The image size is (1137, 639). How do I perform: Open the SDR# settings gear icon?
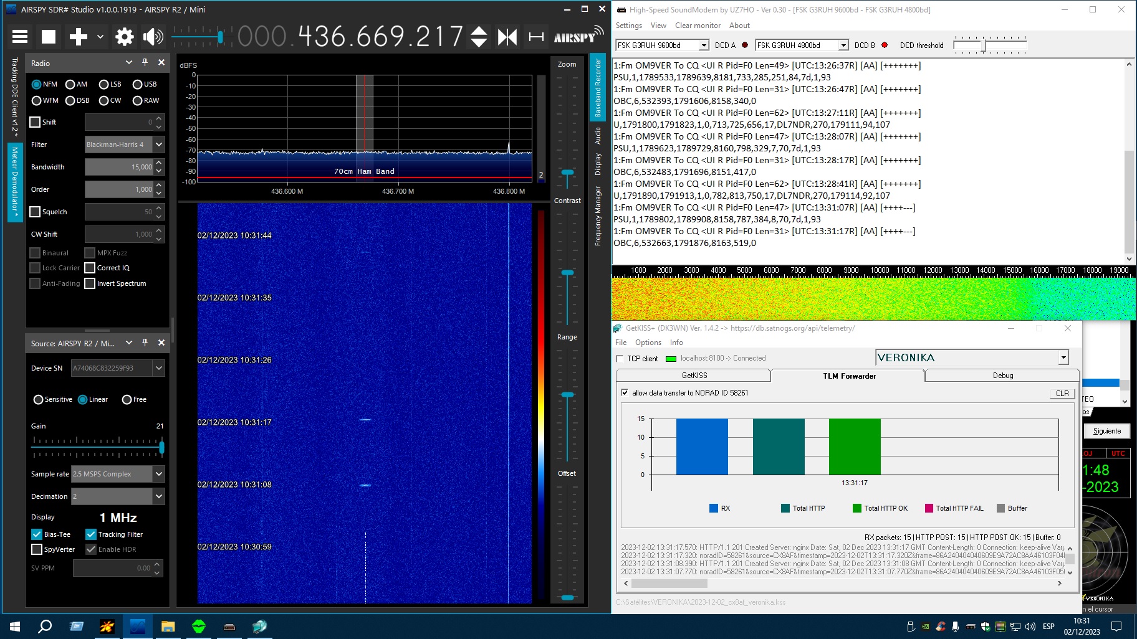coord(125,37)
